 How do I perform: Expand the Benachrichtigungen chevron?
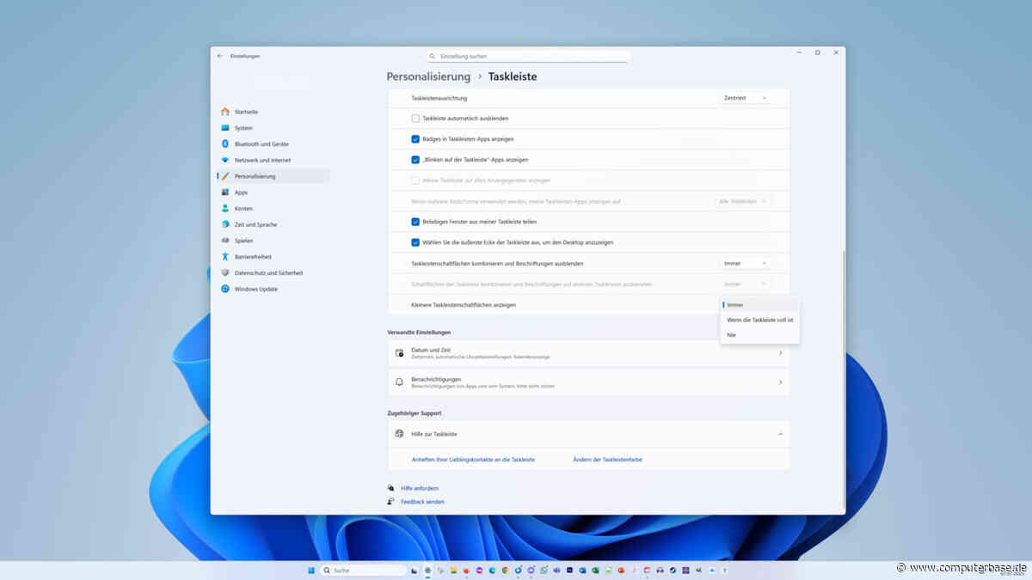click(780, 382)
